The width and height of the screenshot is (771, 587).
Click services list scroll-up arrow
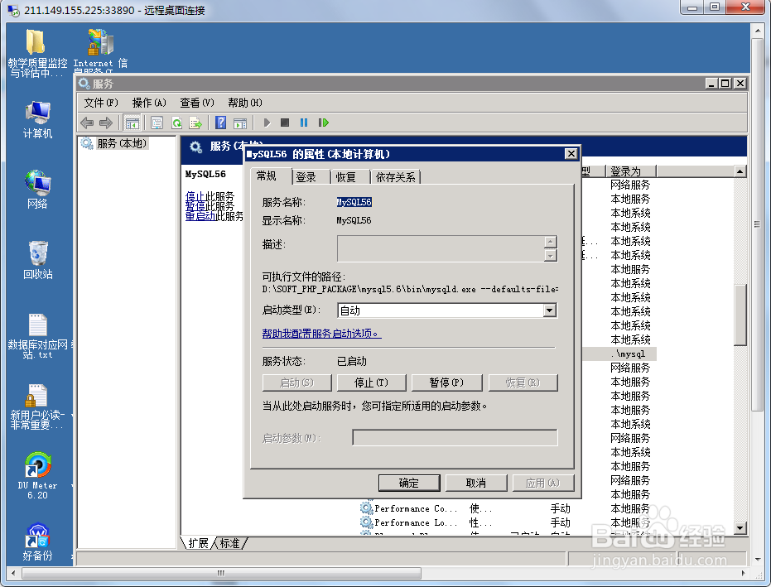[x=740, y=171]
